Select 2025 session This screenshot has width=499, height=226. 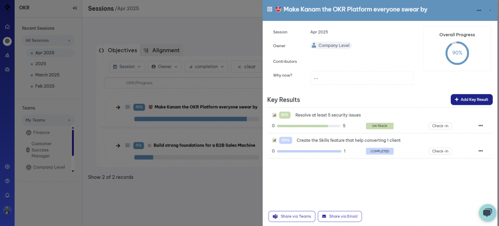coord(41,64)
